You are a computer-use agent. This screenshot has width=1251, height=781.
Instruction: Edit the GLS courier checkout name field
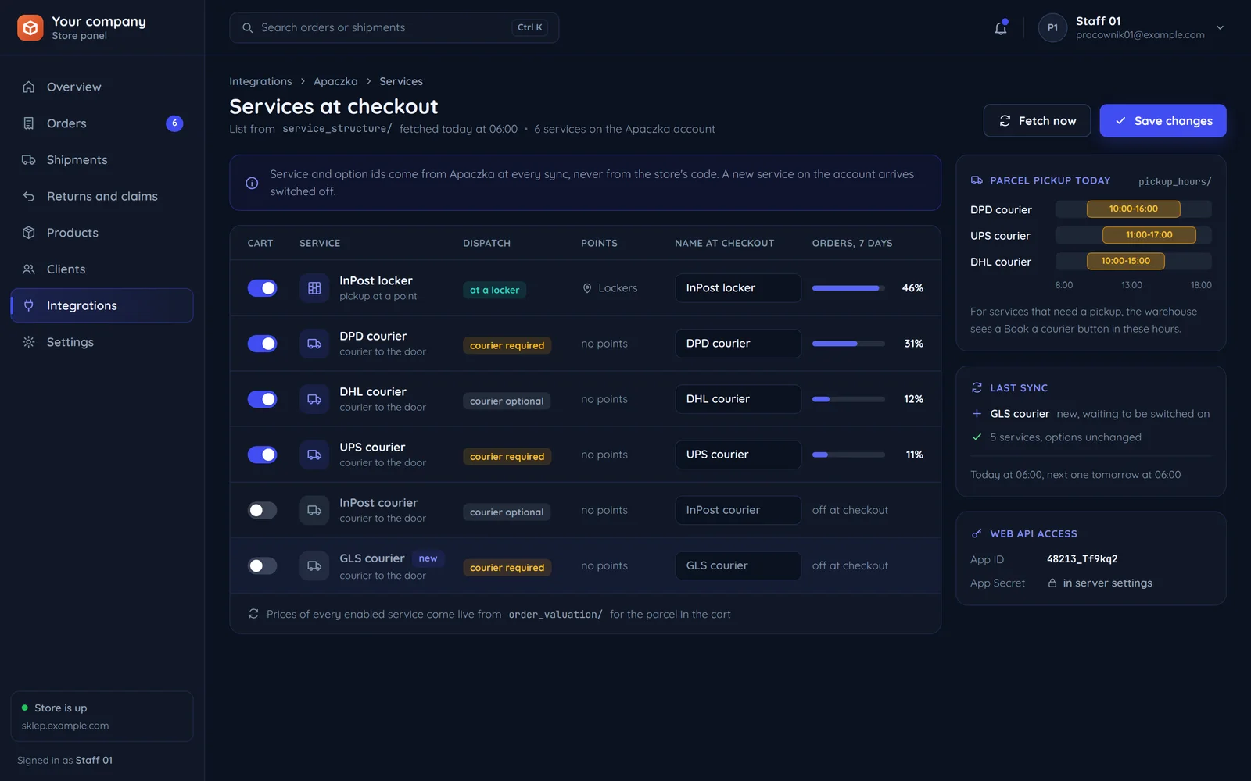click(738, 566)
